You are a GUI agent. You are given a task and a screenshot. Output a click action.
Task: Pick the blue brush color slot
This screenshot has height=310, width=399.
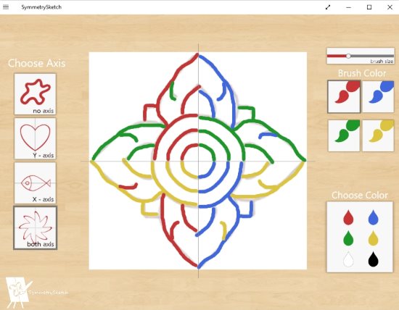click(x=378, y=96)
